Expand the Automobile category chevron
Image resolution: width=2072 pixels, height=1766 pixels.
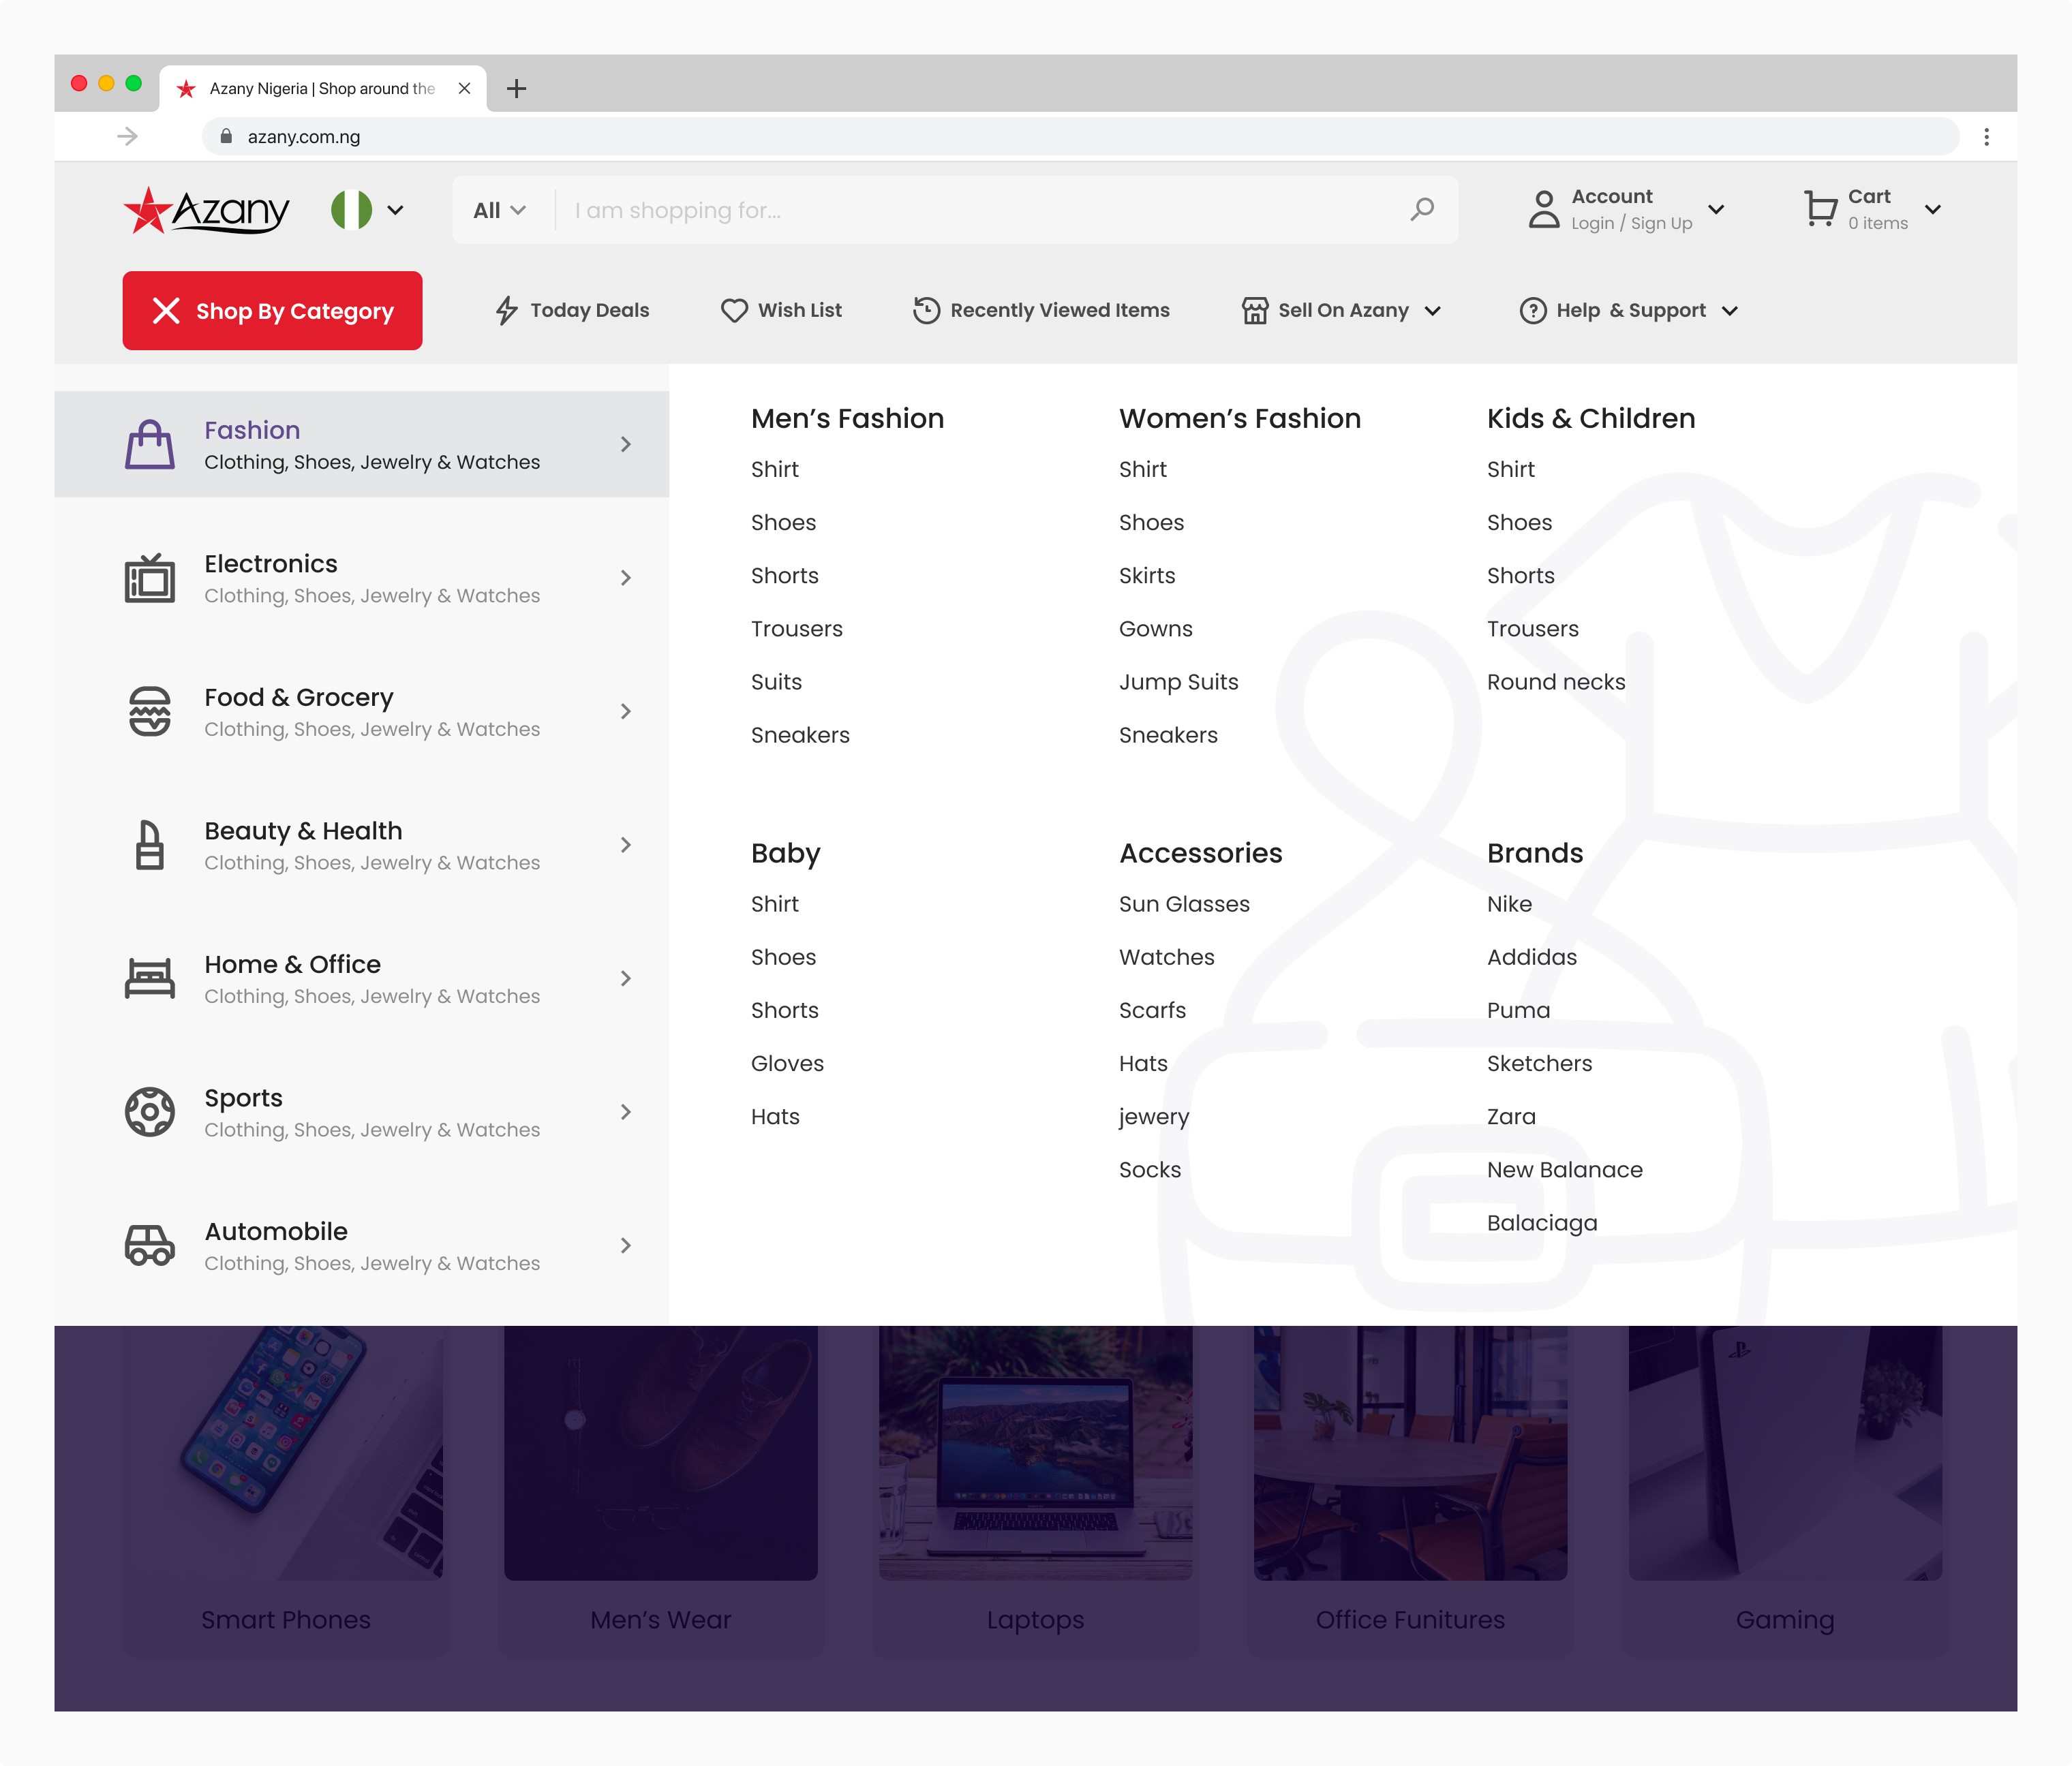[626, 1245]
